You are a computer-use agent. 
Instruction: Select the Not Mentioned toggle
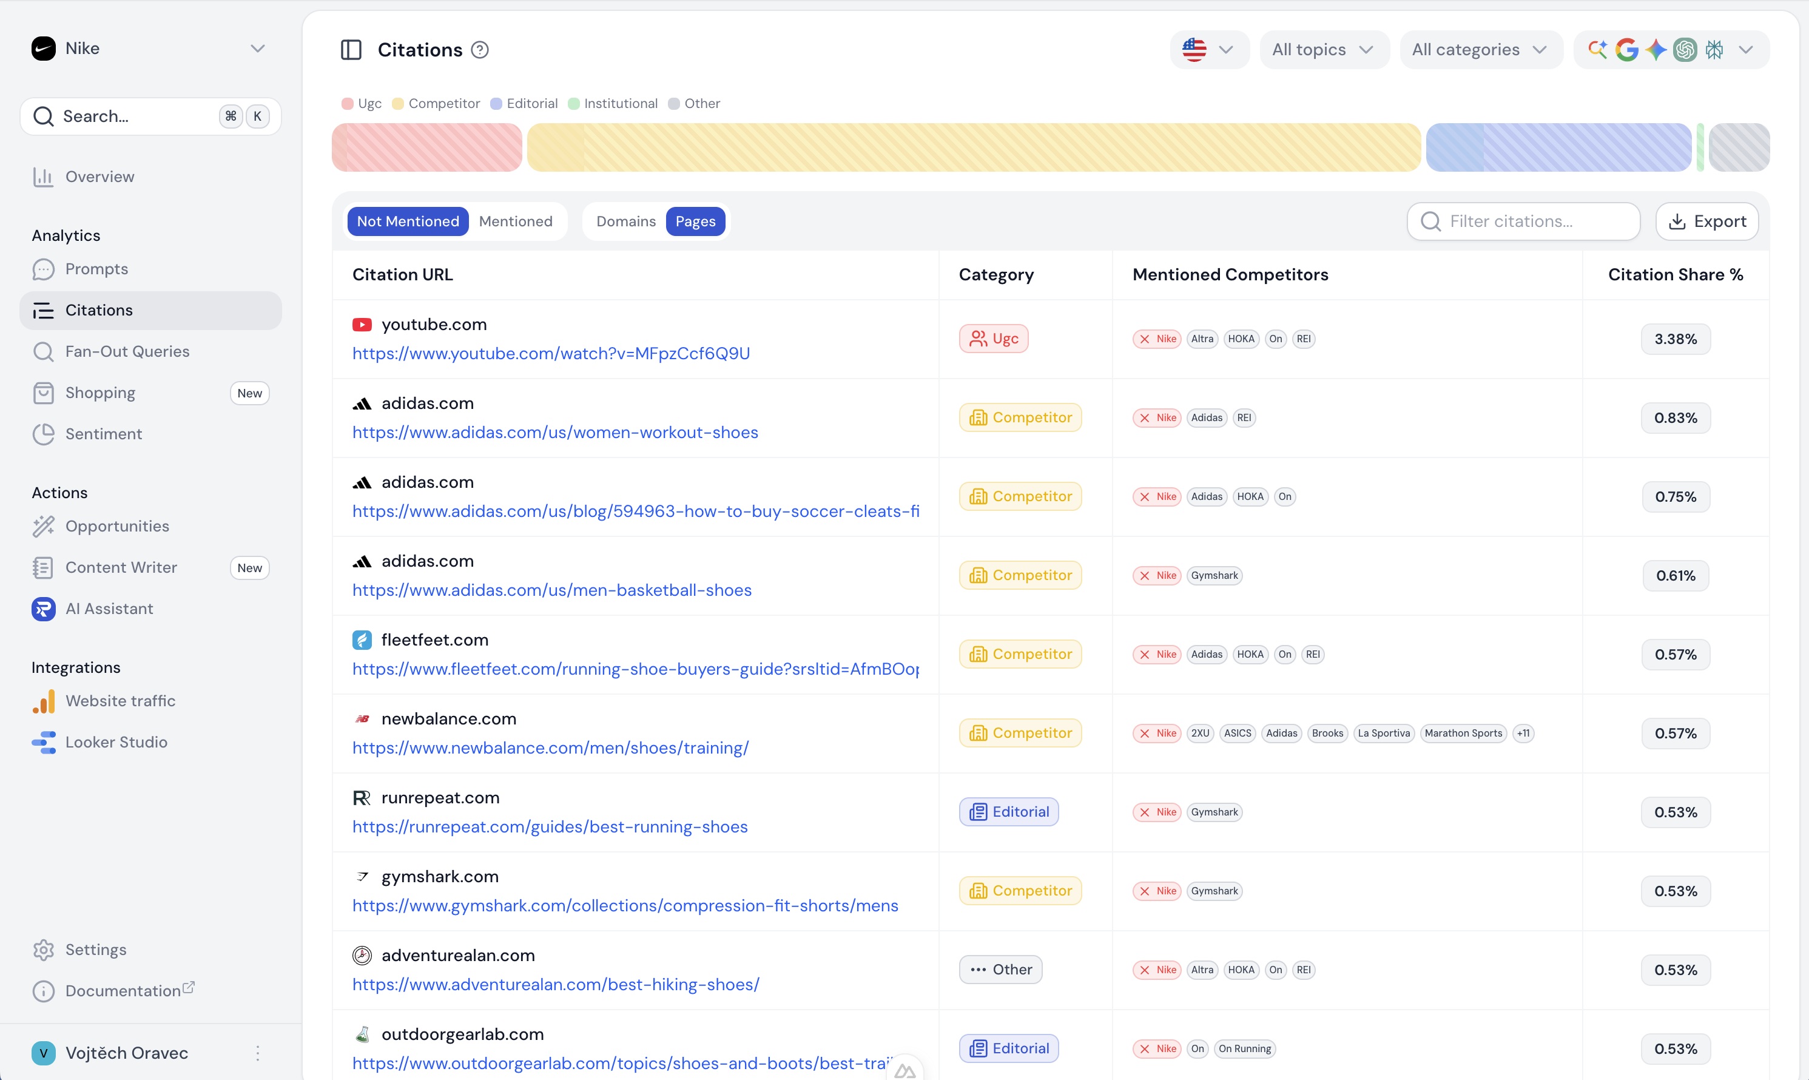pyautogui.click(x=408, y=221)
